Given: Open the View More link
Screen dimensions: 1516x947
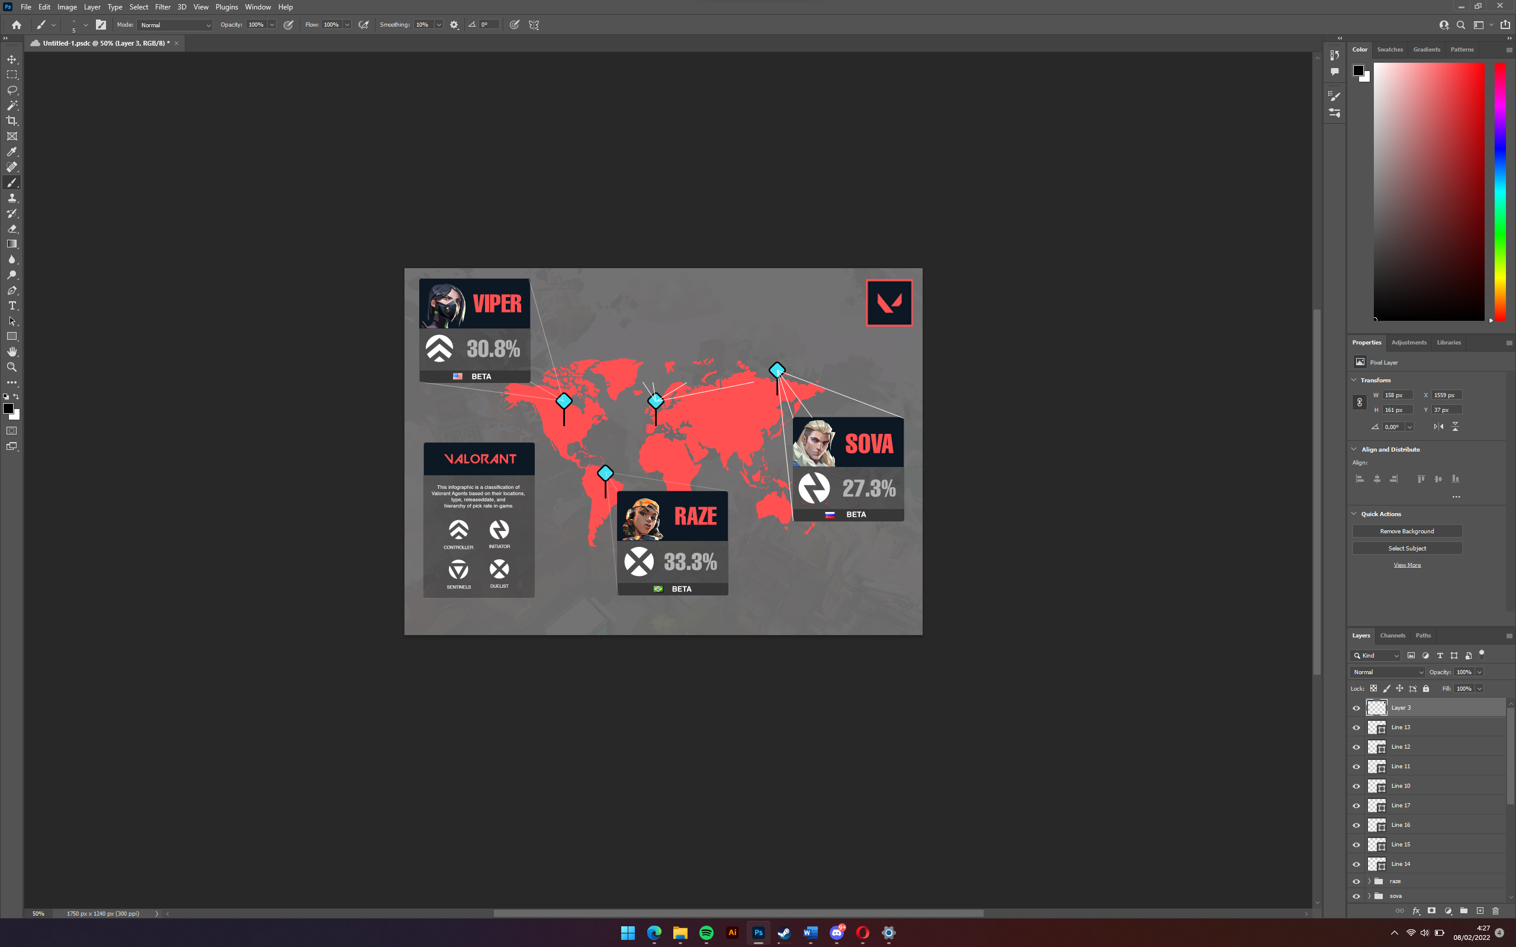Looking at the screenshot, I should click(x=1407, y=565).
